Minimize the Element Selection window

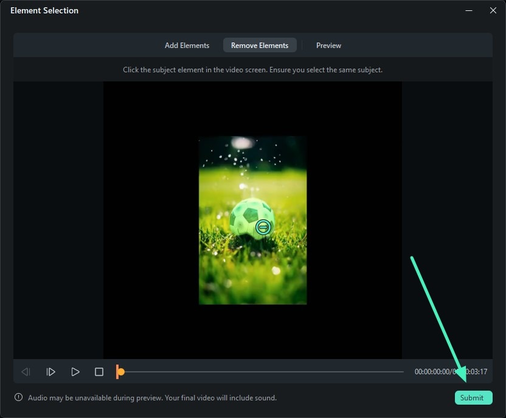[x=468, y=10]
